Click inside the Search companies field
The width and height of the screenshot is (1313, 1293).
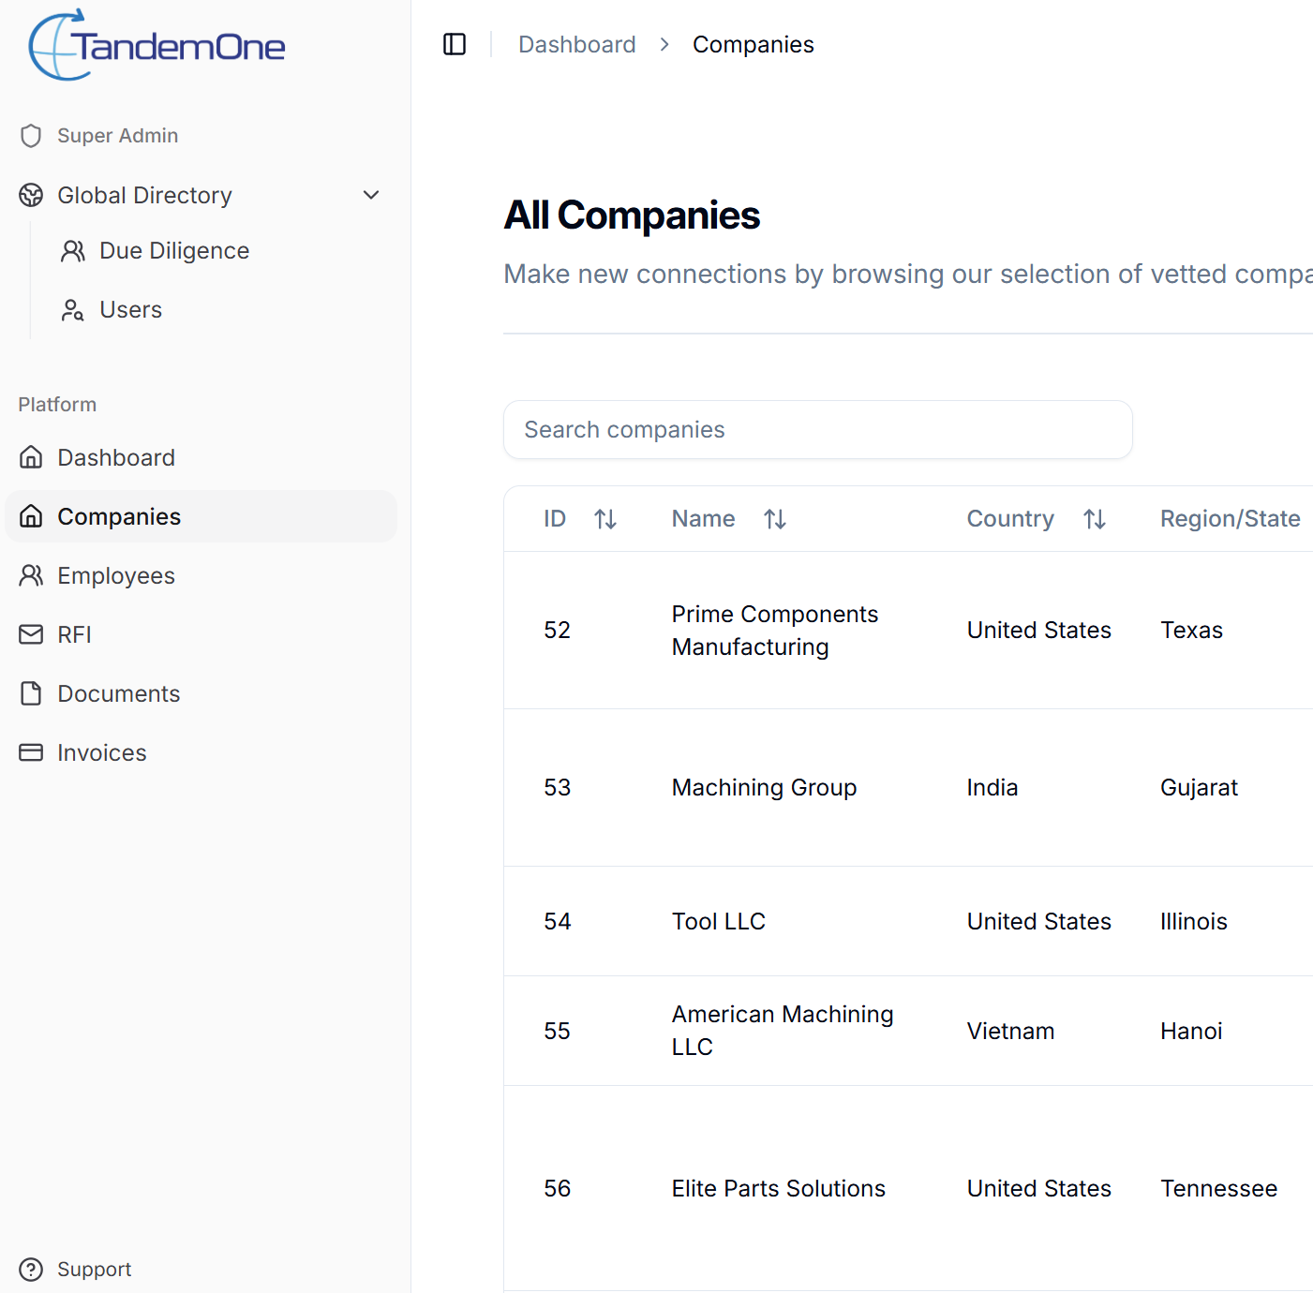click(x=817, y=429)
